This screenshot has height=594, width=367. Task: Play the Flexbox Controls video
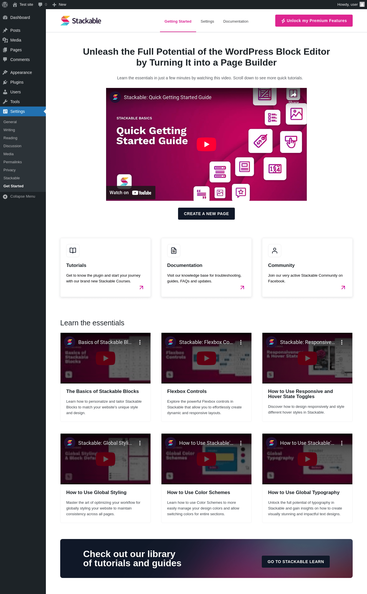click(206, 358)
